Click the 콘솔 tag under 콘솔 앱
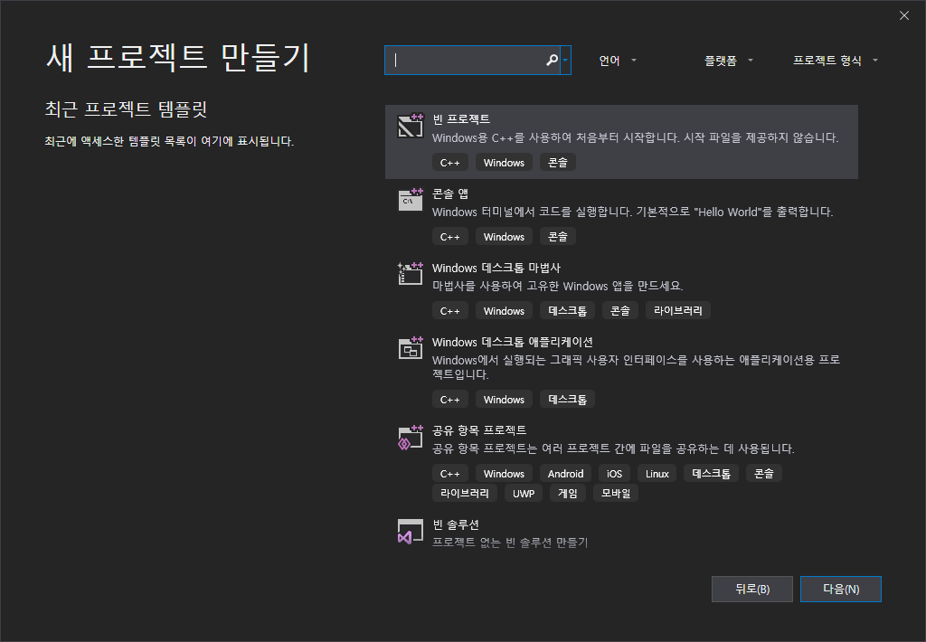 click(557, 237)
